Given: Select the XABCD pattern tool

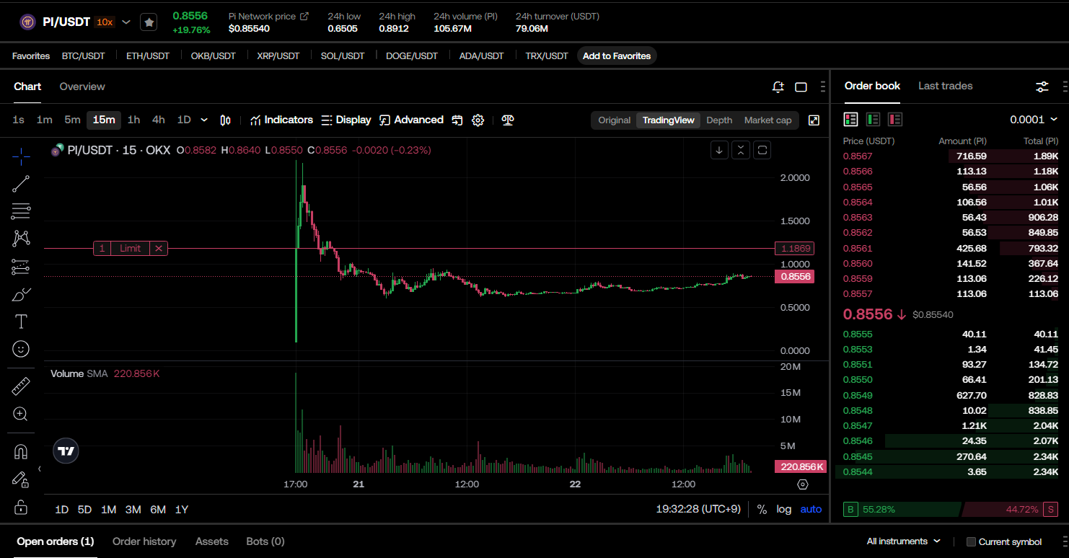Looking at the screenshot, I should pyautogui.click(x=21, y=239).
